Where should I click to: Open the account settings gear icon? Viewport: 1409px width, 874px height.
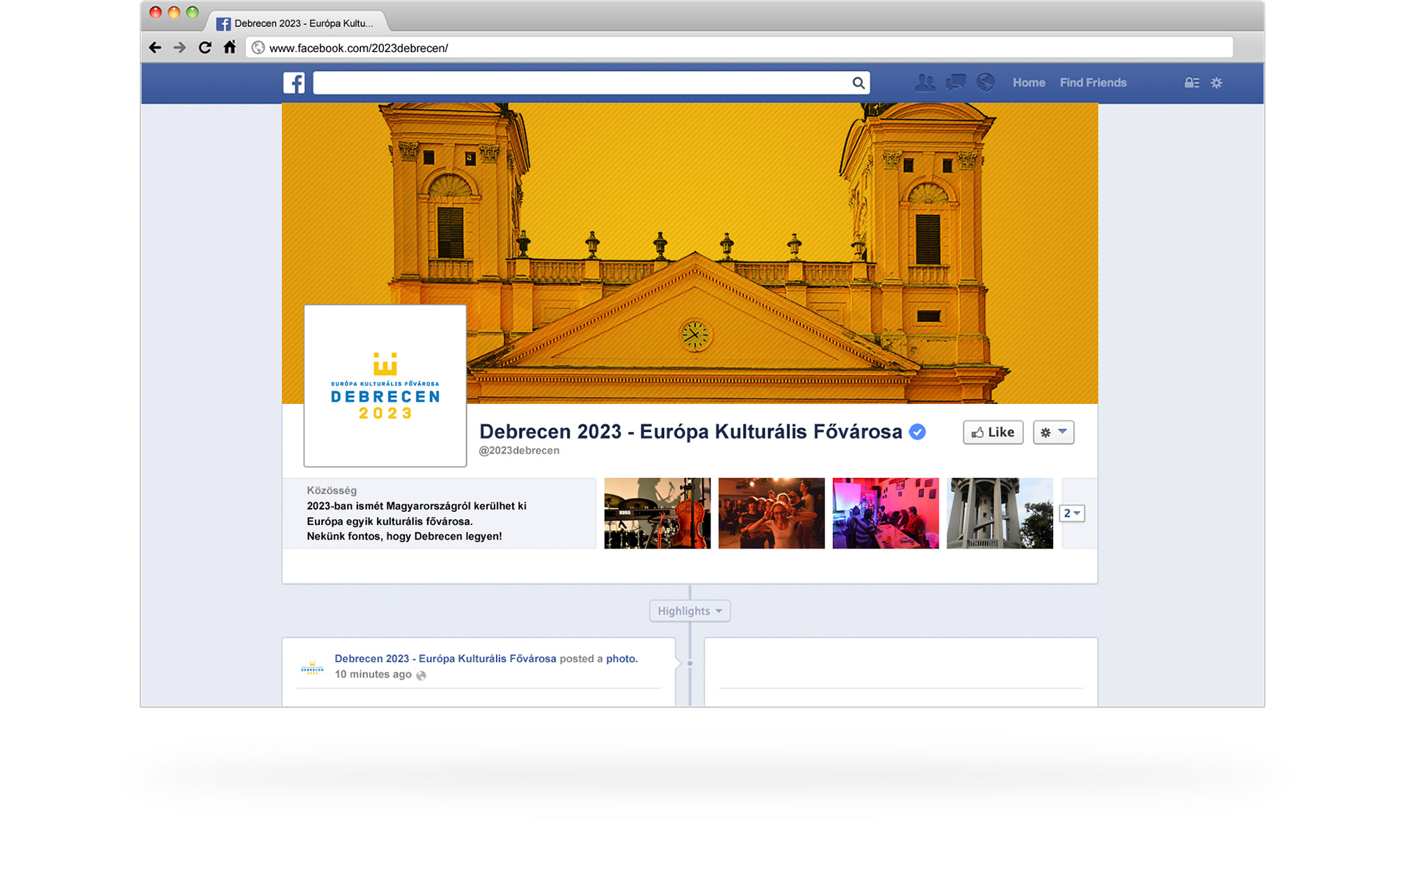click(1217, 83)
